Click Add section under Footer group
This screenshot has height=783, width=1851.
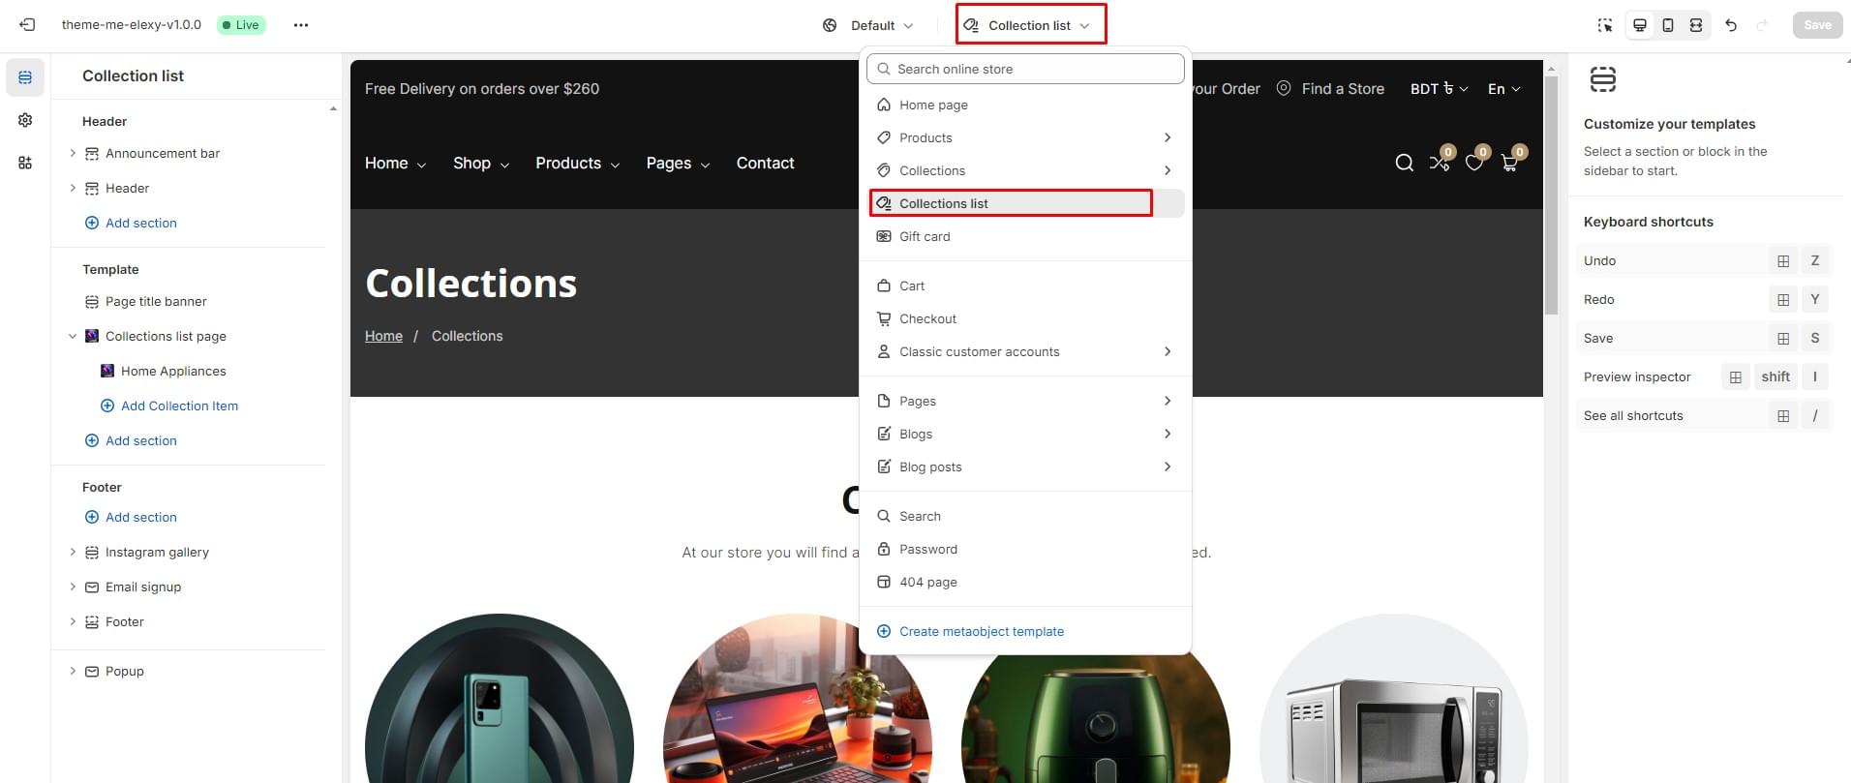[x=131, y=517]
